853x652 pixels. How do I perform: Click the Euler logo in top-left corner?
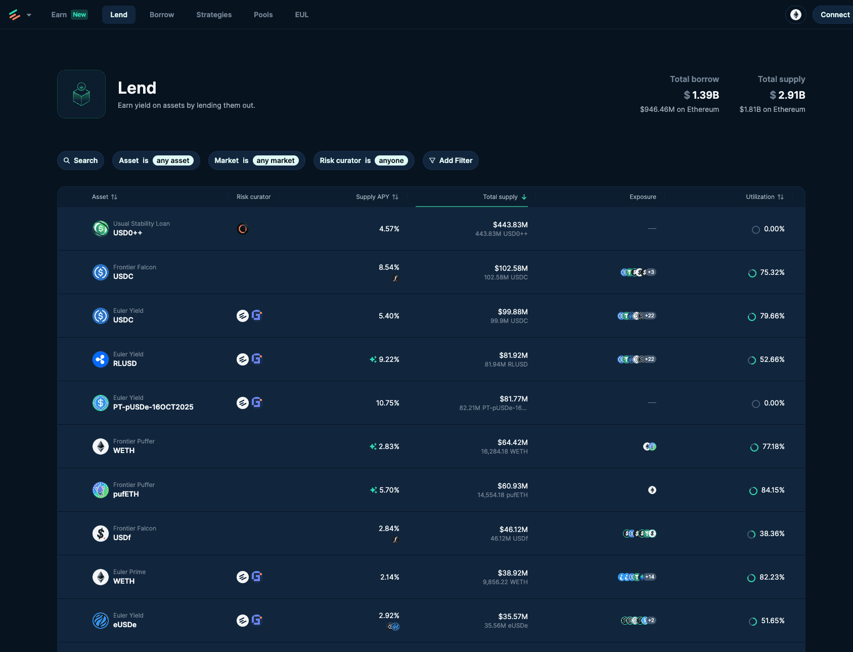click(x=15, y=15)
